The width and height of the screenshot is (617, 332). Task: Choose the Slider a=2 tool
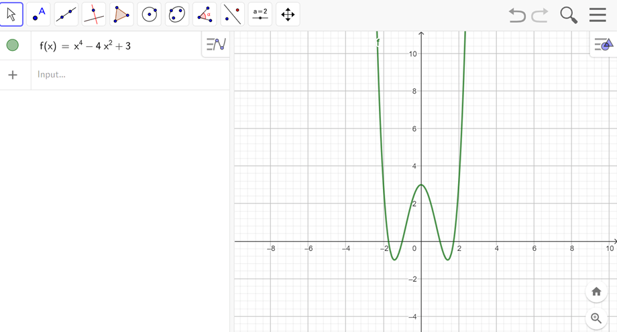tap(260, 14)
